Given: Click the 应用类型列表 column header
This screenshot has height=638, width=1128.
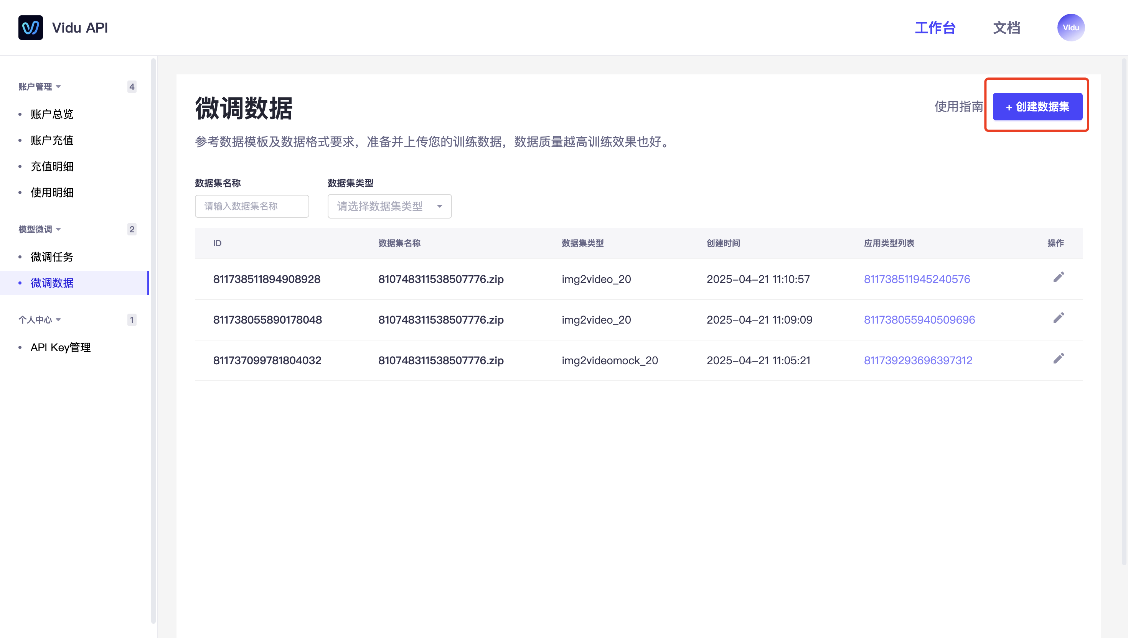Looking at the screenshot, I should click(889, 243).
